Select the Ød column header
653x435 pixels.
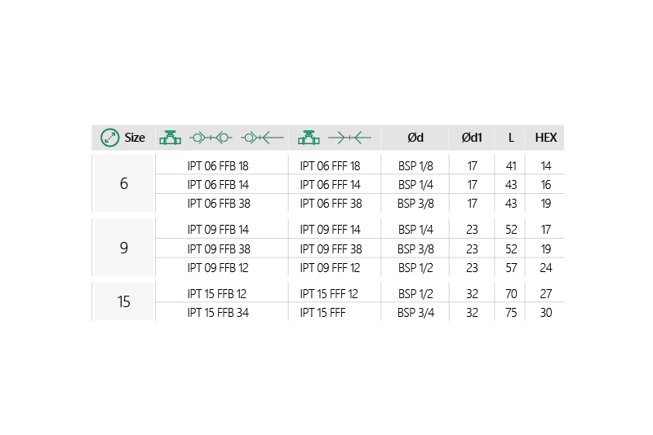(x=415, y=138)
